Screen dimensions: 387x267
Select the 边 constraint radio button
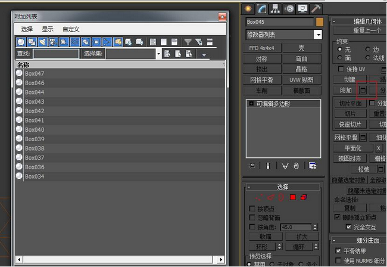click(368, 49)
